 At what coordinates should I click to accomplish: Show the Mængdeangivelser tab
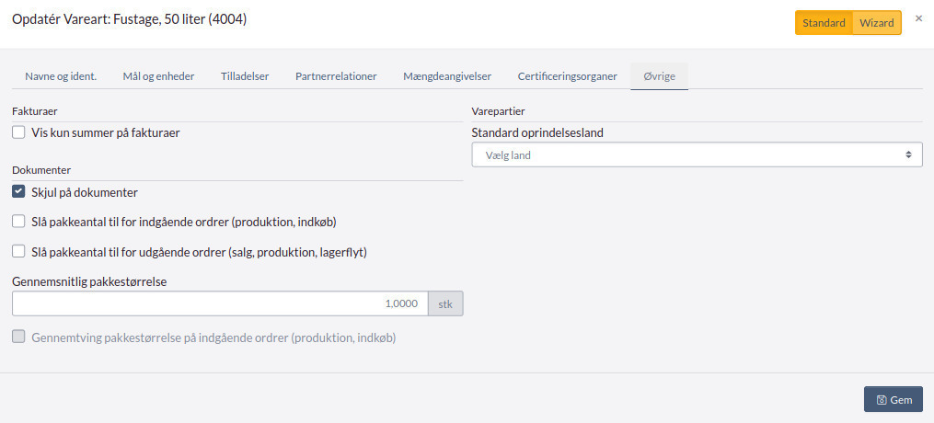point(447,76)
